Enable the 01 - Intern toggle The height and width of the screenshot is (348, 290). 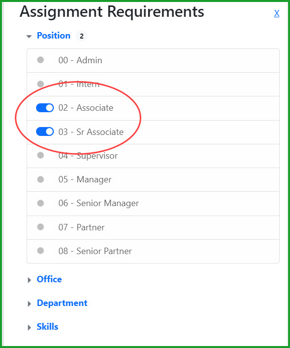(x=41, y=84)
